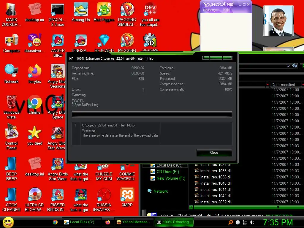Select file install.res.1041.dll

pyautogui.click(x=213, y=189)
